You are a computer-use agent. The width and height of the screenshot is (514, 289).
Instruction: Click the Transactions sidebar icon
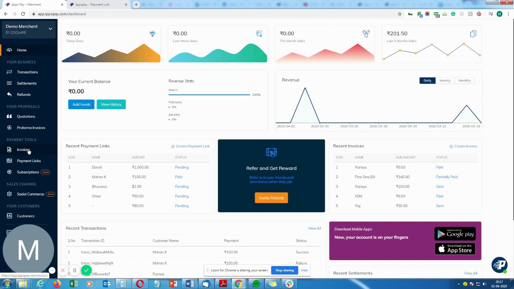click(9, 72)
